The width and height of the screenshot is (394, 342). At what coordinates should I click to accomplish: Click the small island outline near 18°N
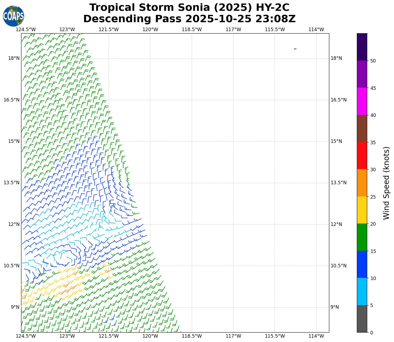point(295,49)
